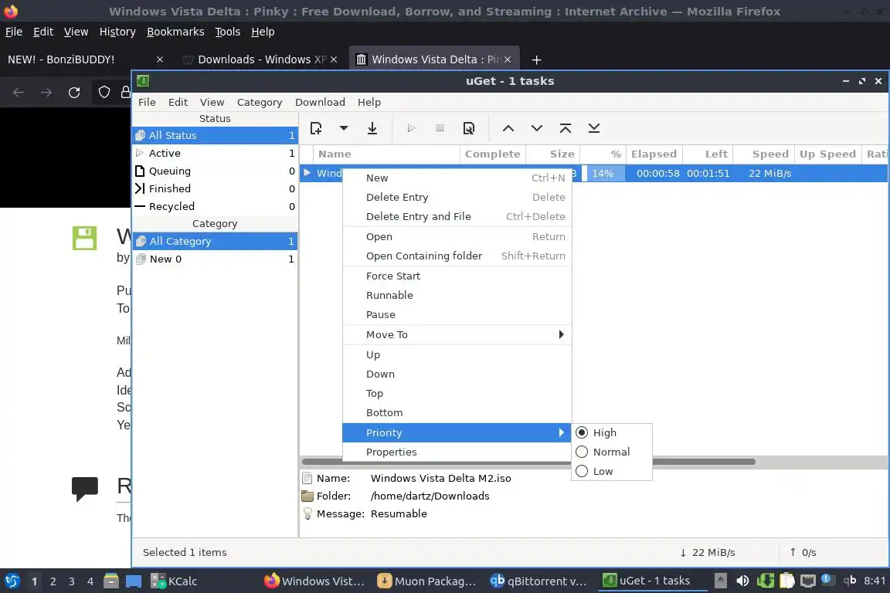Click the 14% download progress bar
The width and height of the screenshot is (890, 593).
pyautogui.click(x=603, y=173)
